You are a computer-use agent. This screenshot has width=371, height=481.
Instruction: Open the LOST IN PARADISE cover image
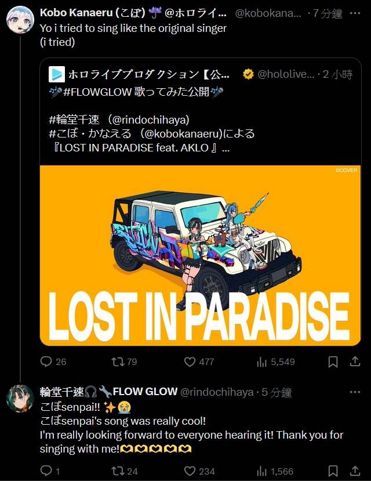tap(201, 255)
